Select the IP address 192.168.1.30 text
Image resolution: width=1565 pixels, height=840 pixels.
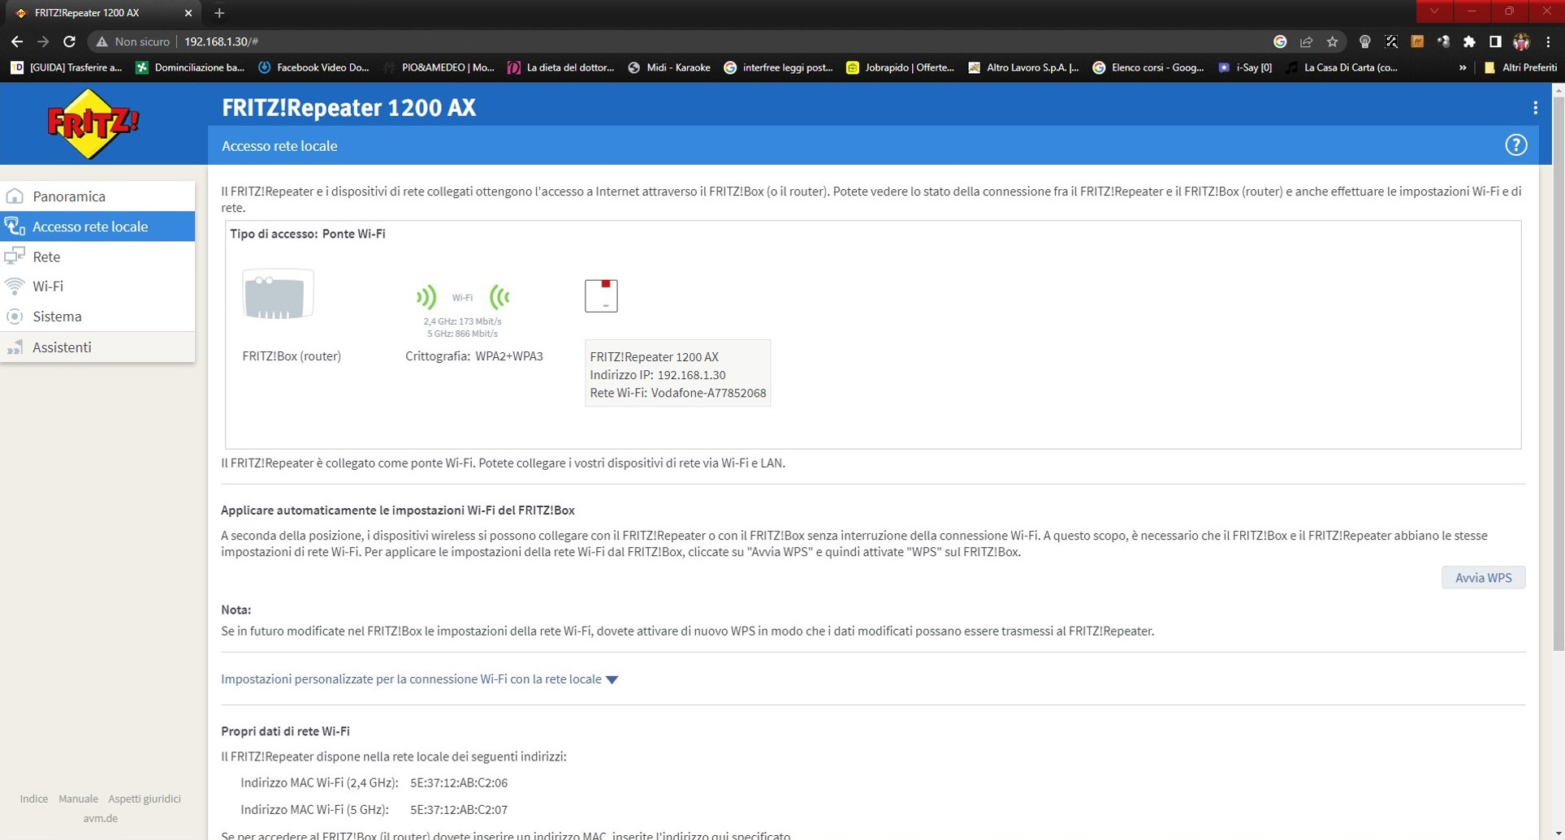(x=691, y=375)
